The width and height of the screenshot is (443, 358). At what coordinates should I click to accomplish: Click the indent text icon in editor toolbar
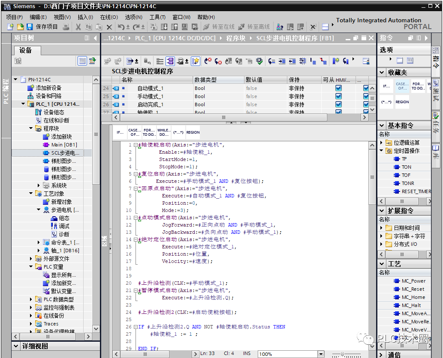point(282,61)
